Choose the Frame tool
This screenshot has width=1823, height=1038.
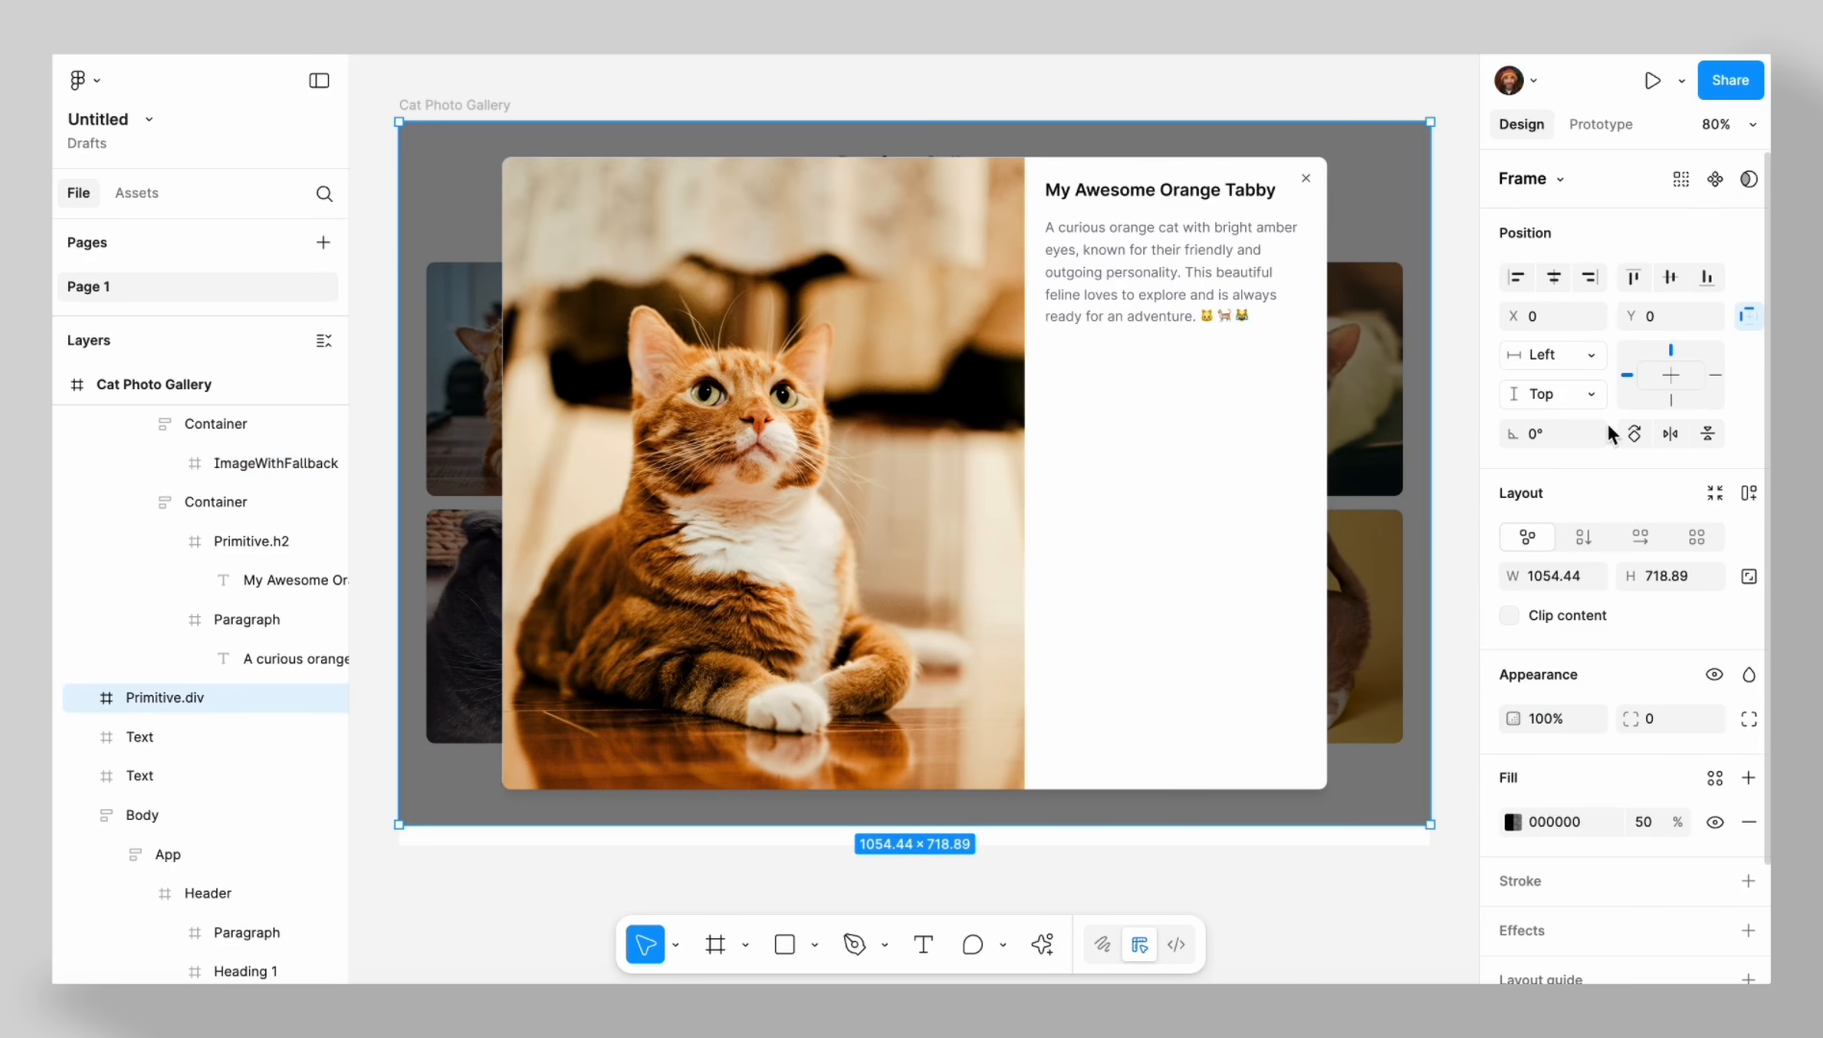coord(715,945)
